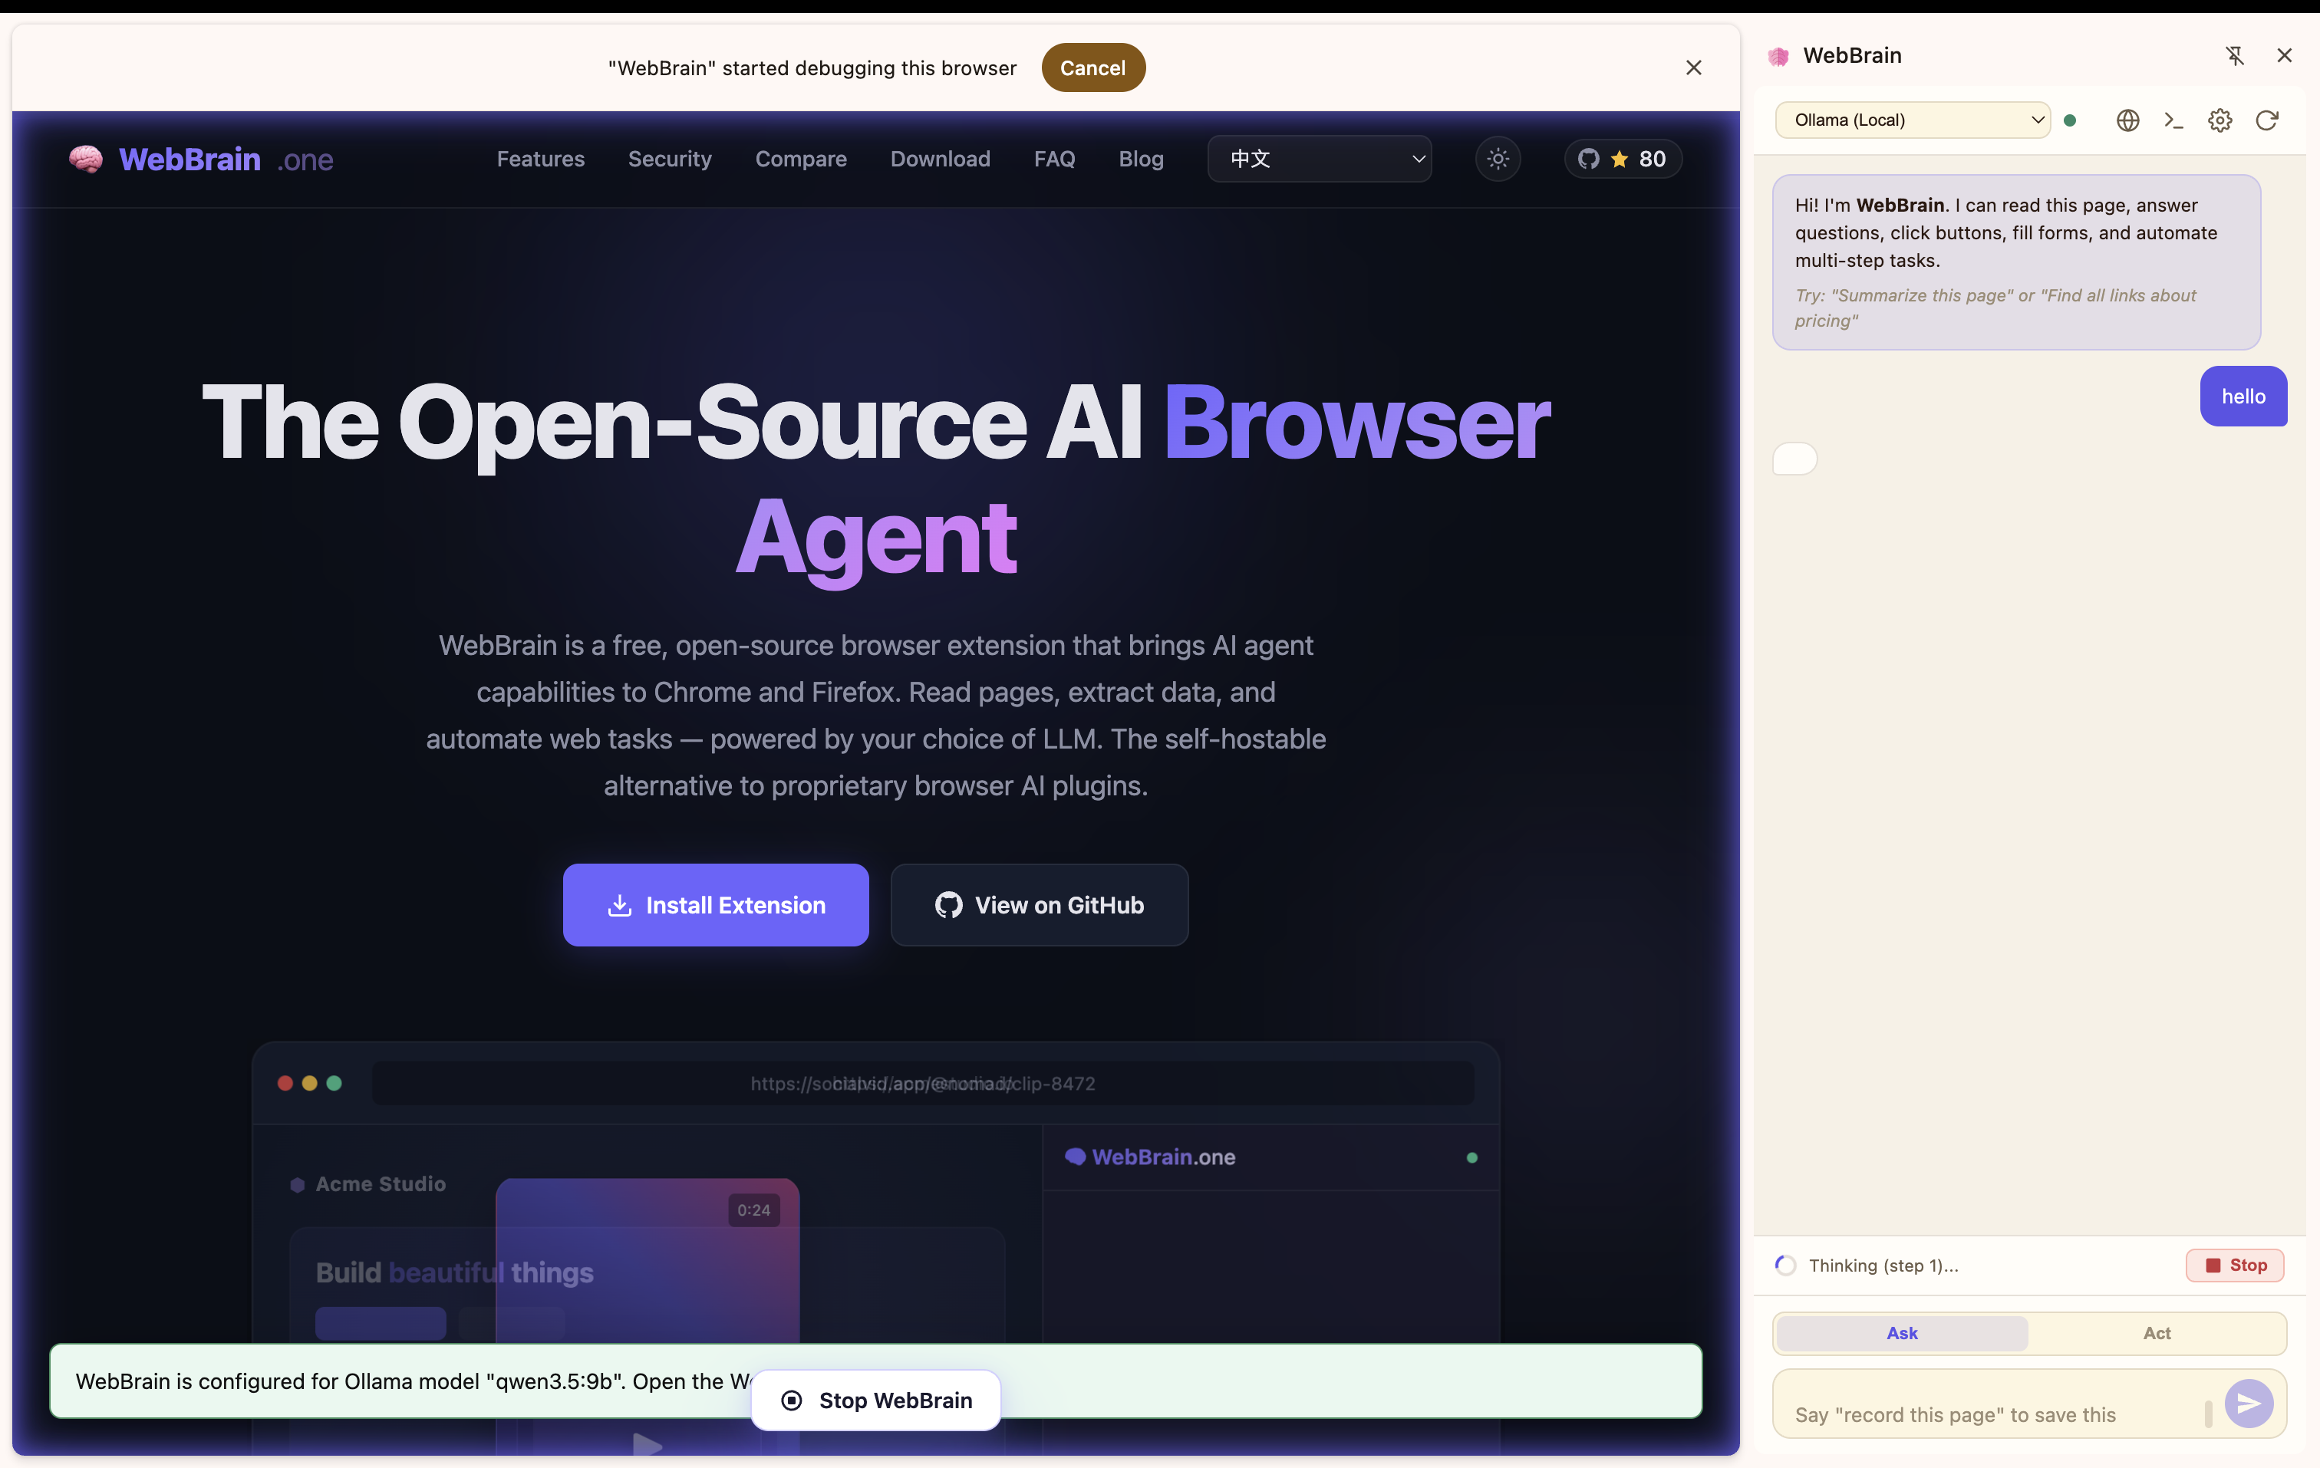Close the WebBrain side panel
2320x1468 pixels.
click(2285, 56)
